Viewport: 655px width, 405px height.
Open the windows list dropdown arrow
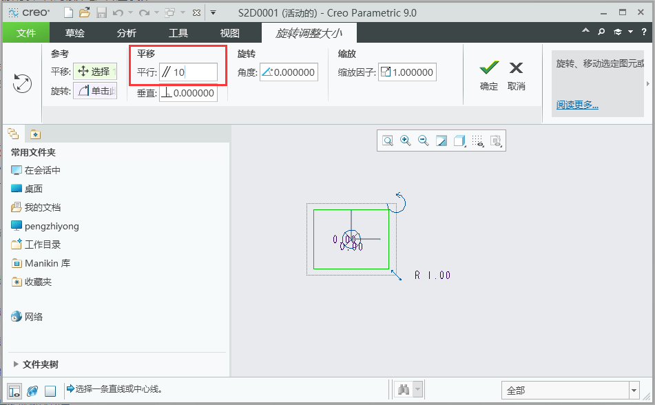pyautogui.click(x=183, y=13)
